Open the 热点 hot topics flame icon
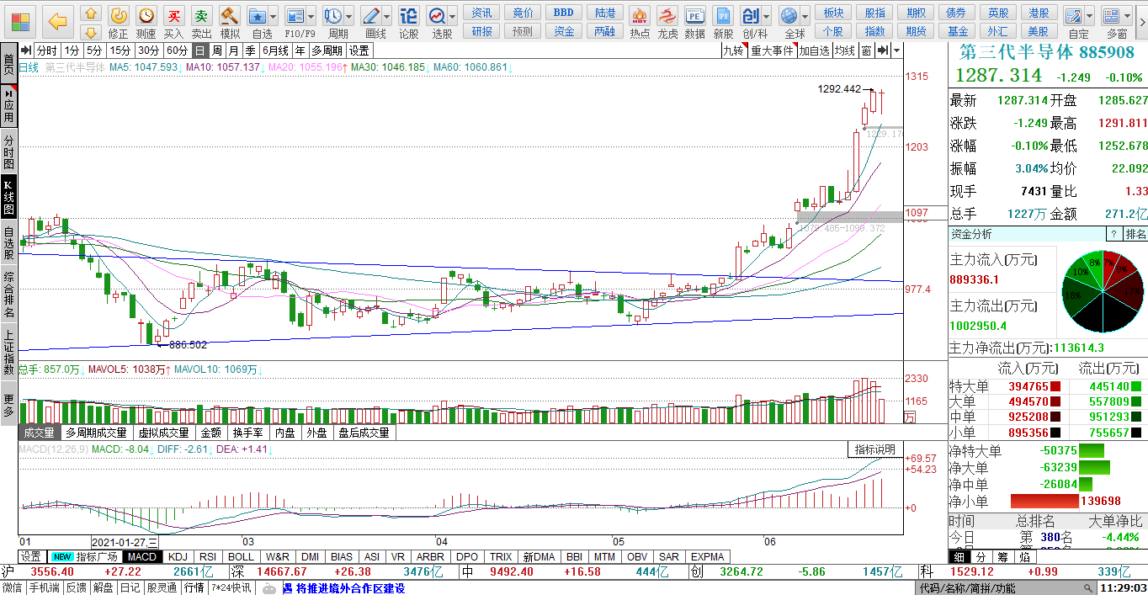Viewport: 1148px width, 595px height. coord(640,16)
